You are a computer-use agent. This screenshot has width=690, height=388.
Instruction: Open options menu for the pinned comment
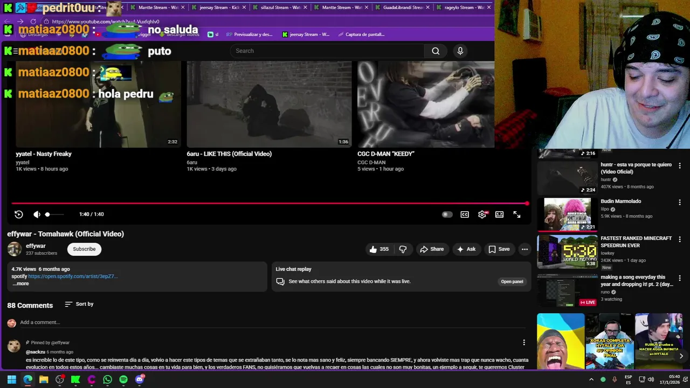coord(523,343)
